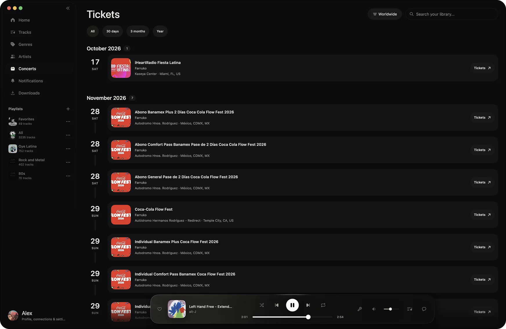Open Tickets for Individual Banamex Plus
Screen dimensions: 506x329
(482, 247)
